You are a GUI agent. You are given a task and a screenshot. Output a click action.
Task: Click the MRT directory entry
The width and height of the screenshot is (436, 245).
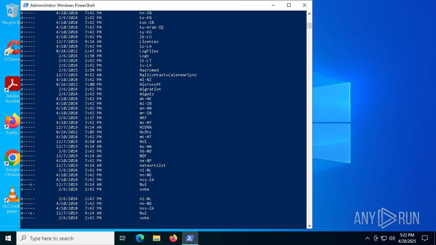(x=143, y=118)
